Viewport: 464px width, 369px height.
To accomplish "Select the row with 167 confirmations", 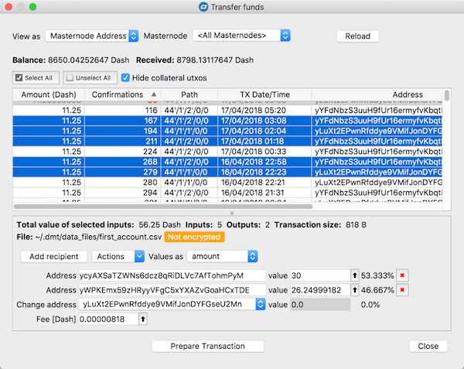I will 227,121.
